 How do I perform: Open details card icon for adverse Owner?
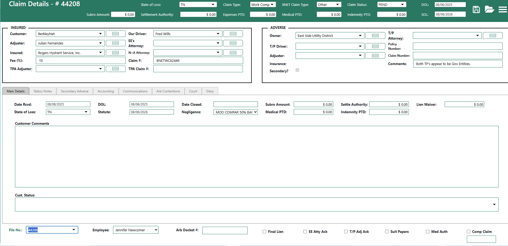[375, 36]
